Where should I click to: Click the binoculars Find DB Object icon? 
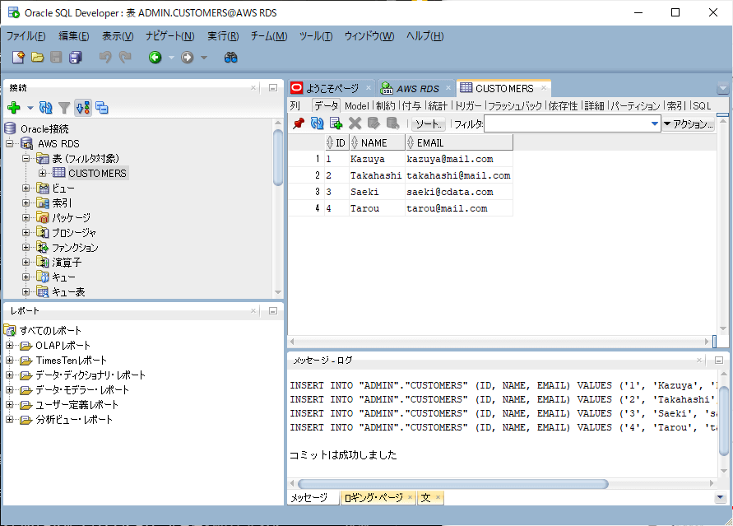coord(231,58)
